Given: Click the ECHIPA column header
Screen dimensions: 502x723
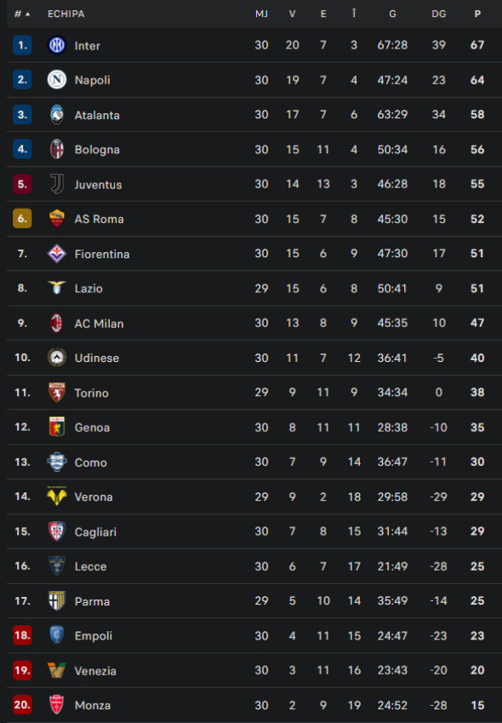Looking at the screenshot, I should tap(66, 14).
